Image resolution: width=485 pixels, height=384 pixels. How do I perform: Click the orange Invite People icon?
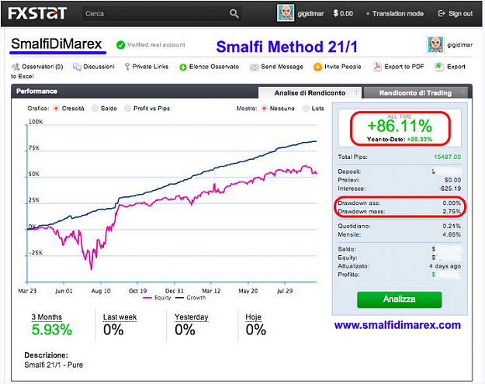click(x=317, y=67)
